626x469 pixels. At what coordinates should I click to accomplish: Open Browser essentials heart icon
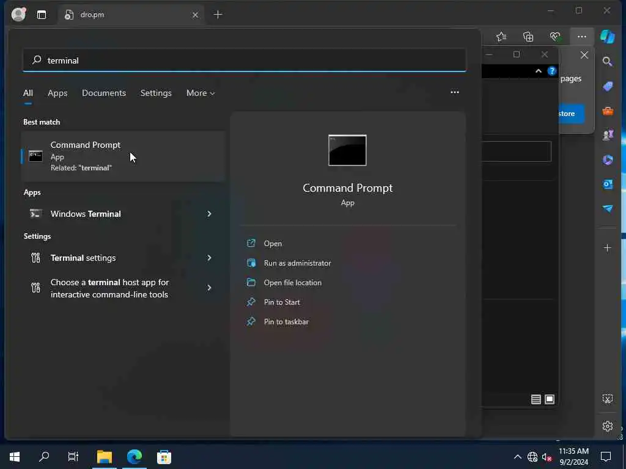(x=555, y=37)
